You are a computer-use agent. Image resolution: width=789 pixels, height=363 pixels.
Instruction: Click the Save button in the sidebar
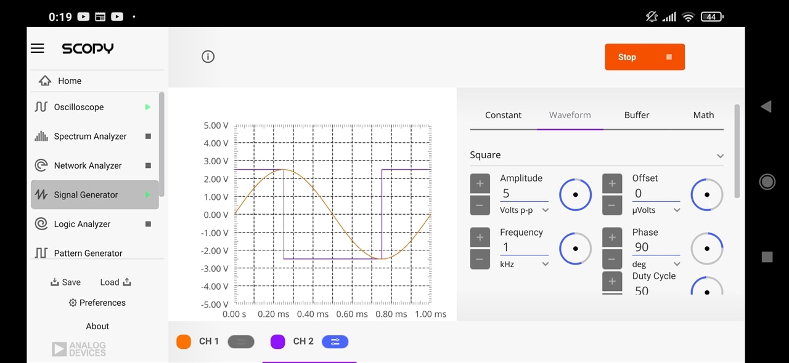[65, 282]
